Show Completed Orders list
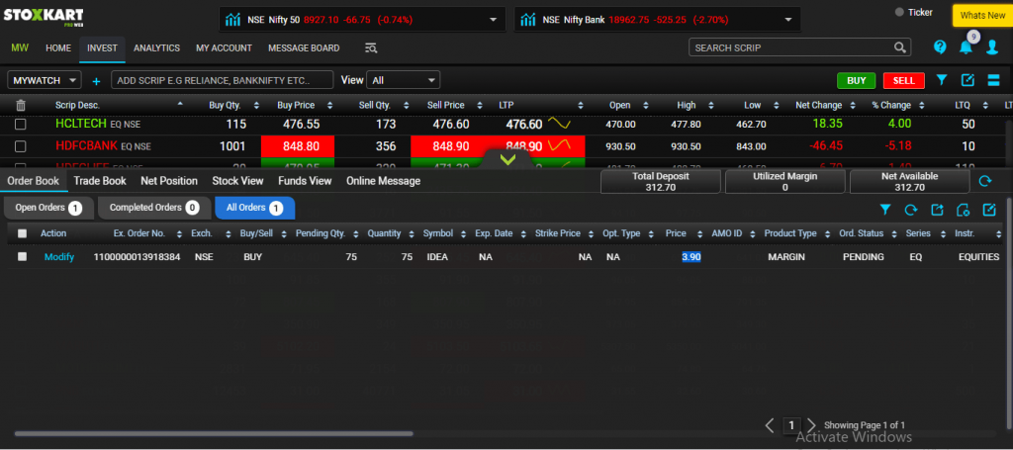 point(154,208)
